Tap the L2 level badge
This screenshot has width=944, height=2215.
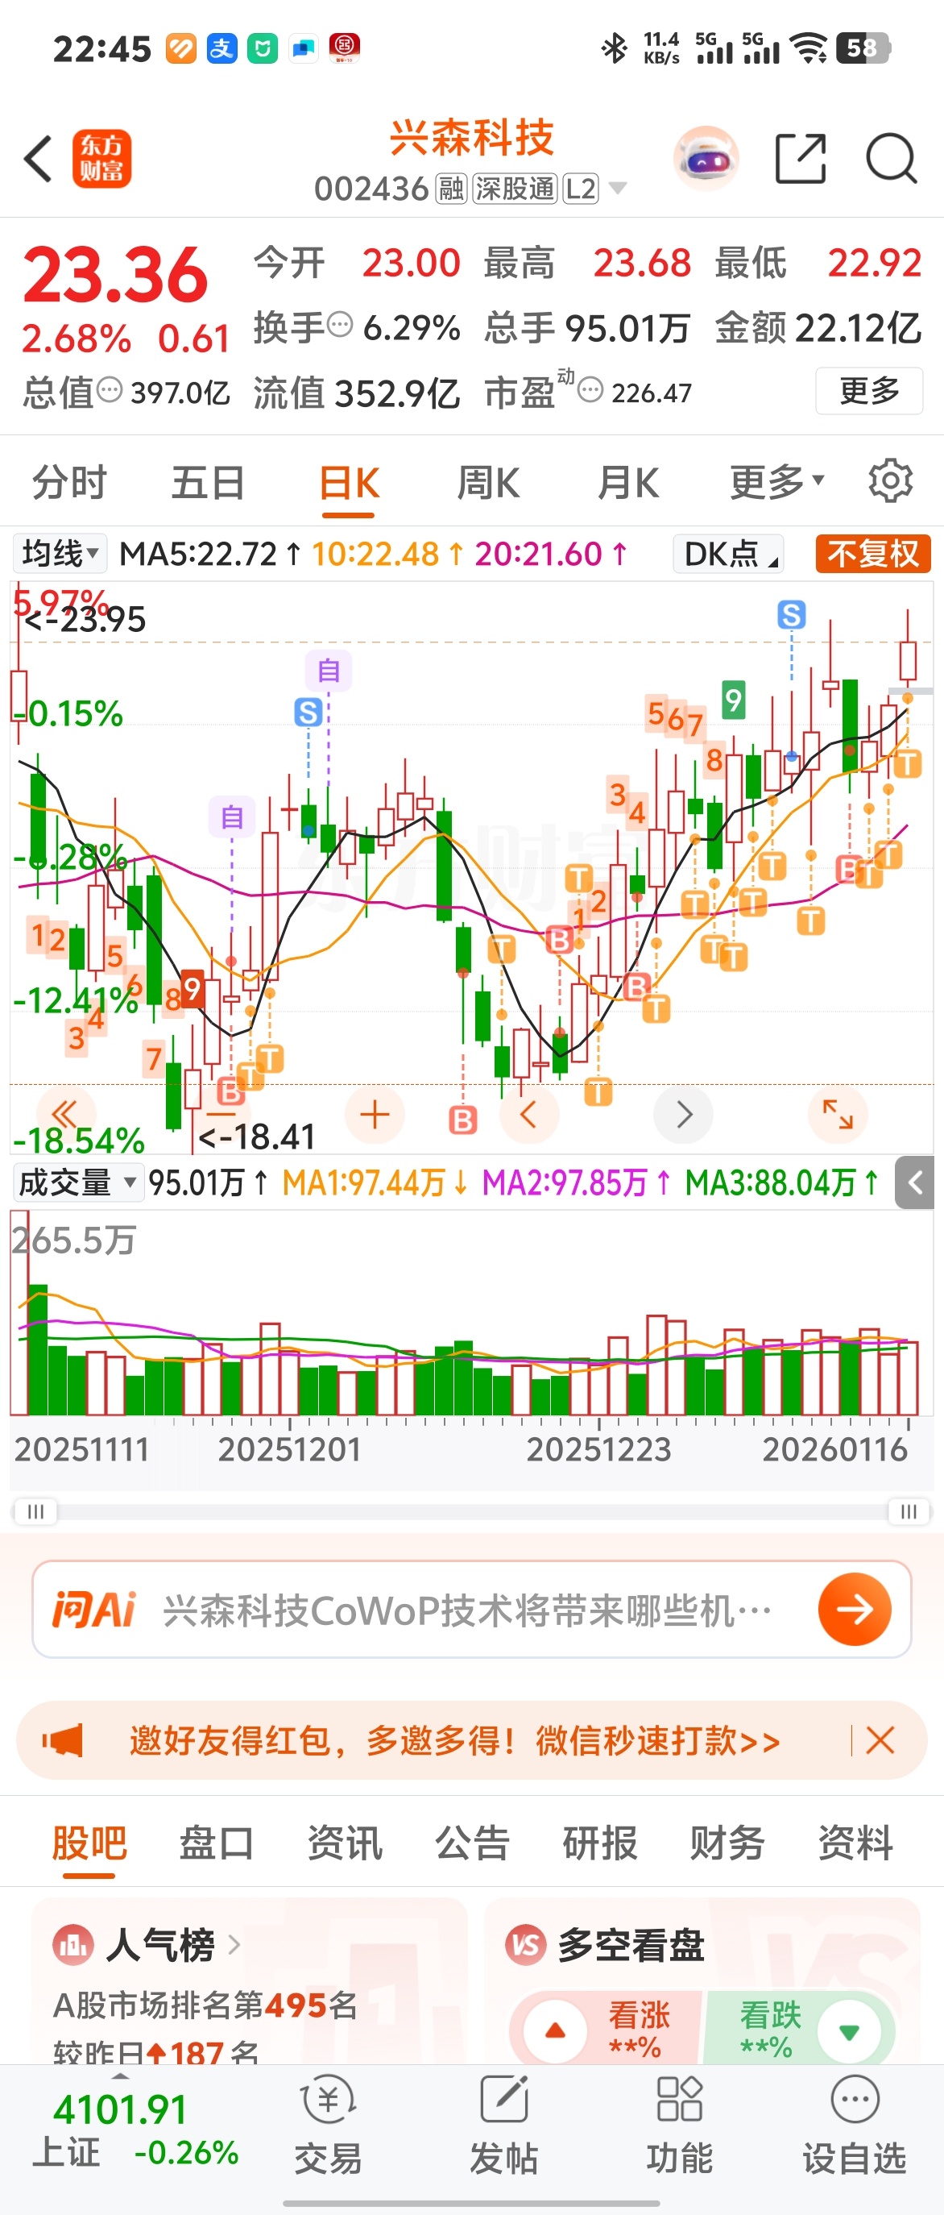581,189
